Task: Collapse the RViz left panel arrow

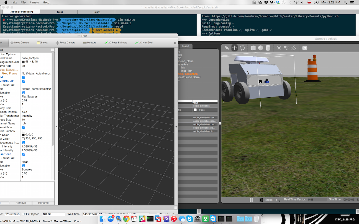Action: (x=57, y=127)
